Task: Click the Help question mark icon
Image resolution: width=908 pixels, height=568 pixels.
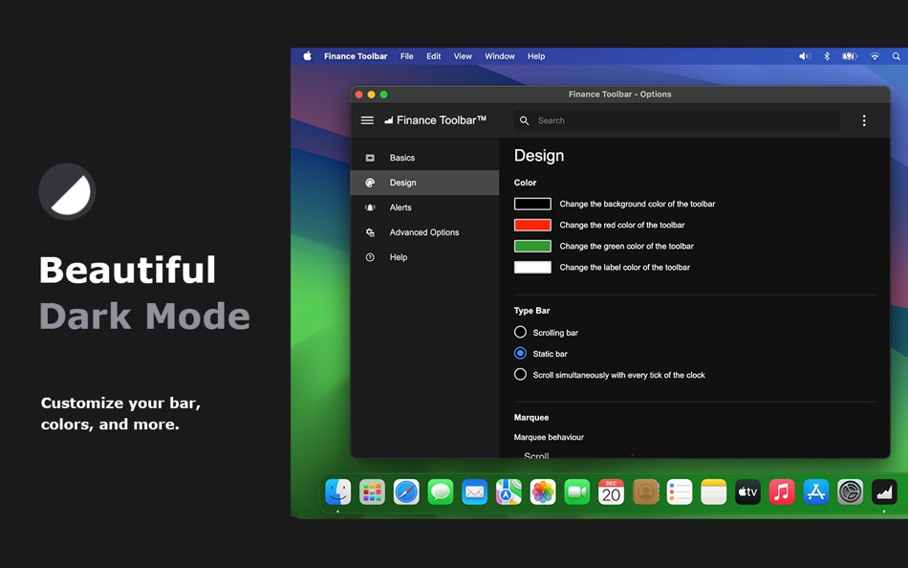Action: (x=370, y=257)
